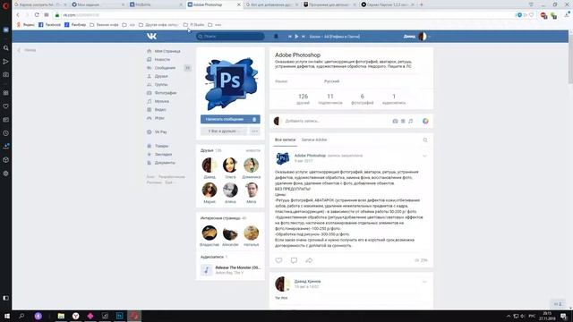Click the colorful poster icon in post box
Screen dimensions: 573x322
pyautogui.click(x=425, y=121)
